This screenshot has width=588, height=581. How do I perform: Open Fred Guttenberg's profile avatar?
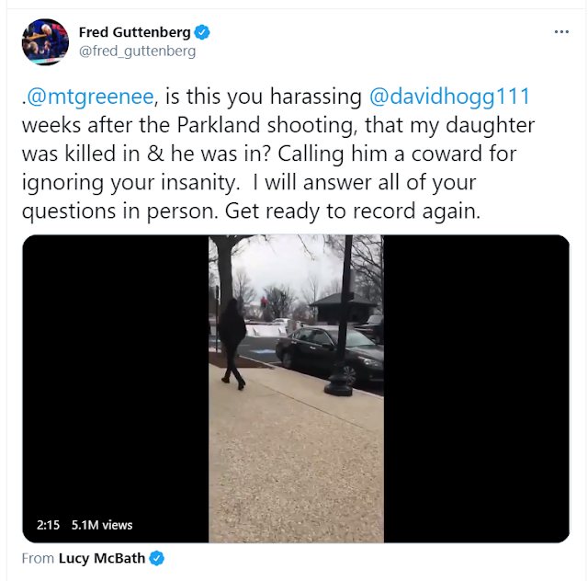tap(45, 42)
